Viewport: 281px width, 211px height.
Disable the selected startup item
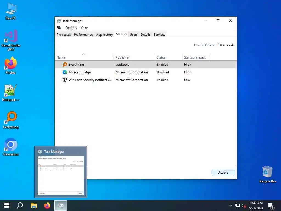click(x=223, y=173)
